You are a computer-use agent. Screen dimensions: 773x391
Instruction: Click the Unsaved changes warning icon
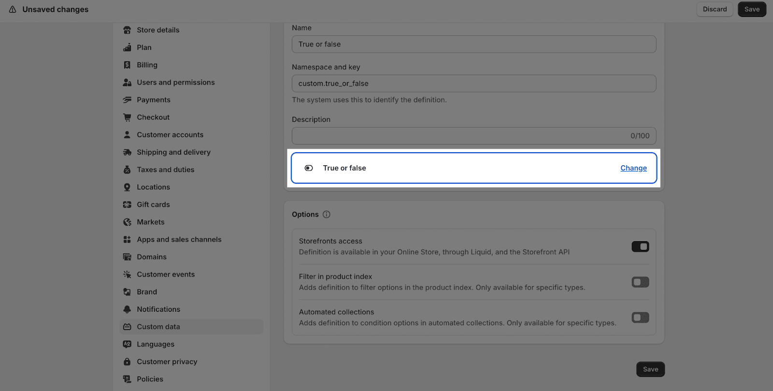pos(13,9)
